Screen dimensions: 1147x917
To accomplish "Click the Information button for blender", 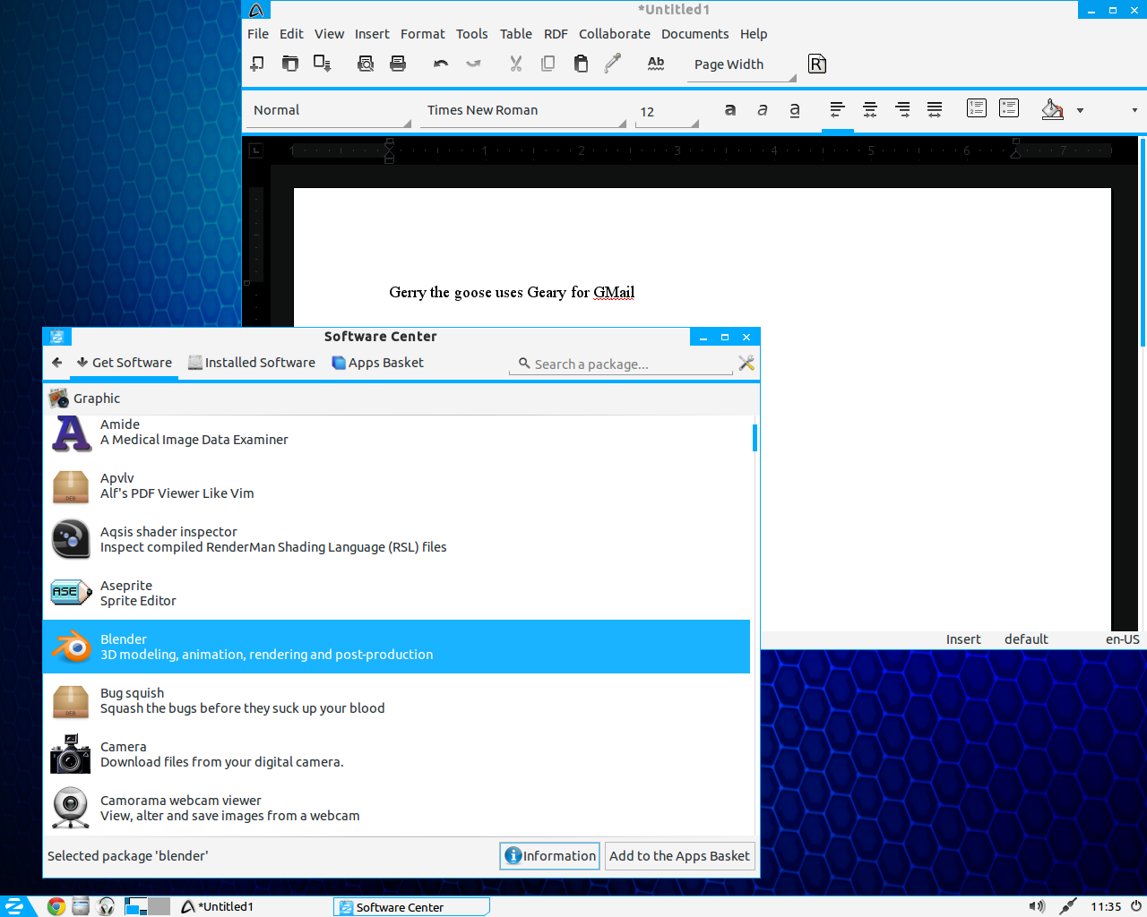I will 549,856.
